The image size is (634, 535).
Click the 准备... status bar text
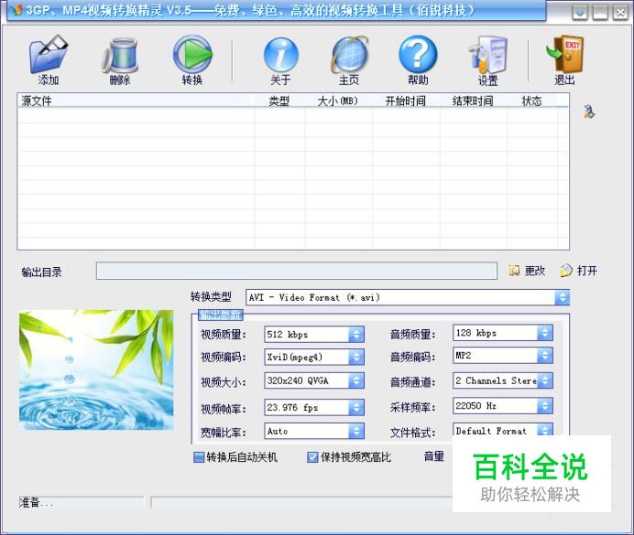point(37,503)
